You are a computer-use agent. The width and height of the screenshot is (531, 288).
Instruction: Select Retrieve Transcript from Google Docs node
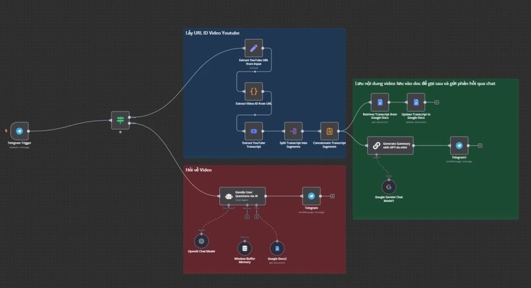tap(380, 102)
